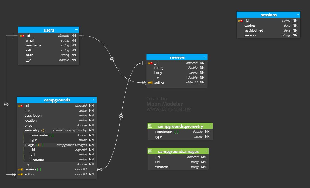Select the hash field in users

click(49, 55)
